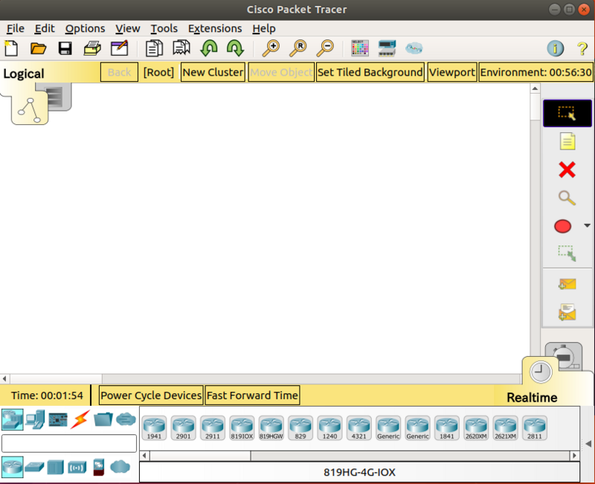Open the View menu
The width and height of the screenshot is (595, 484).
pos(127,28)
